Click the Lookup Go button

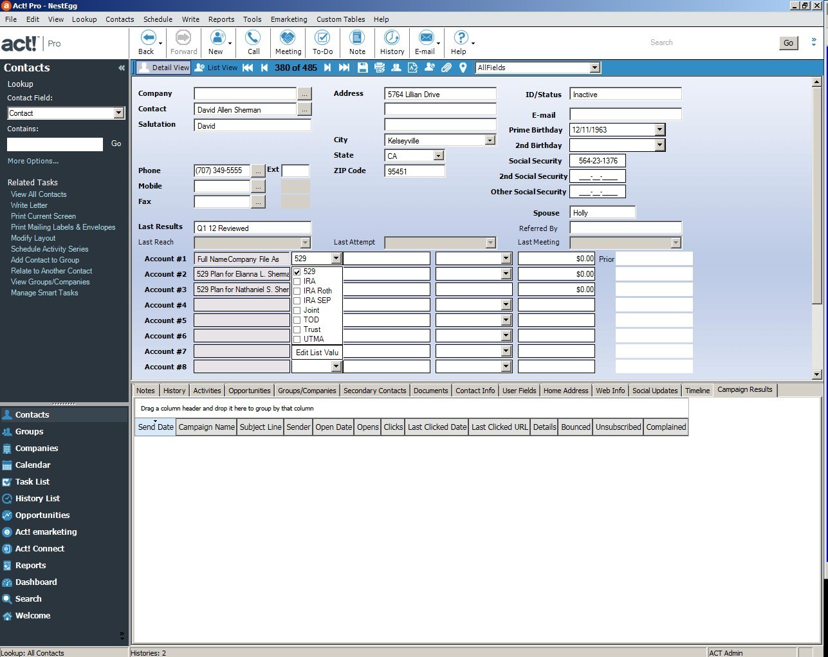(x=116, y=144)
